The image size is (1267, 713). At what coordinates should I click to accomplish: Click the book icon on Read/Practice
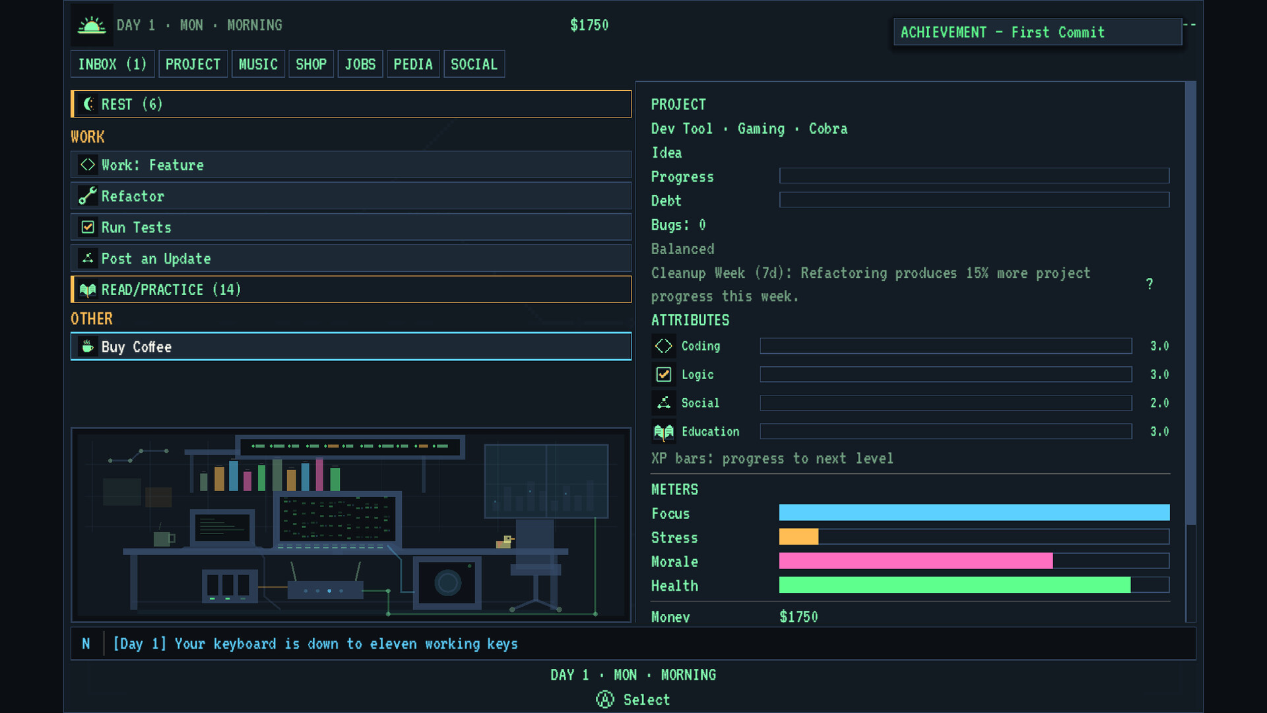click(88, 290)
